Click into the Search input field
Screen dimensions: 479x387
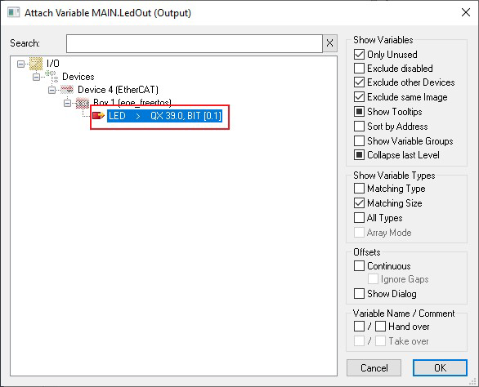click(195, 43)
